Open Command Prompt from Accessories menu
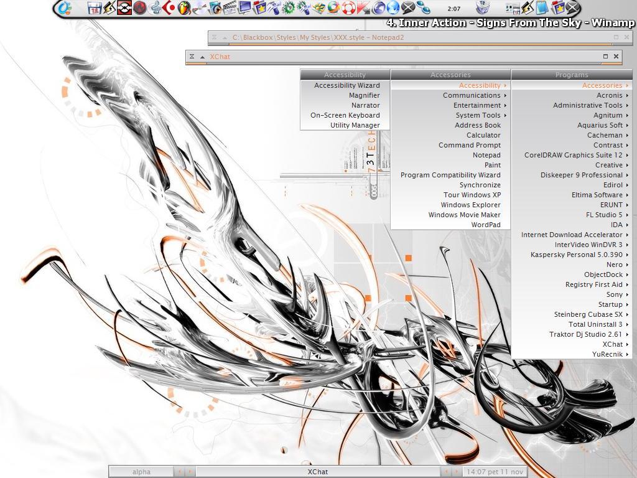The height and width of the screenshot is (478, 637). coord(450,145)
